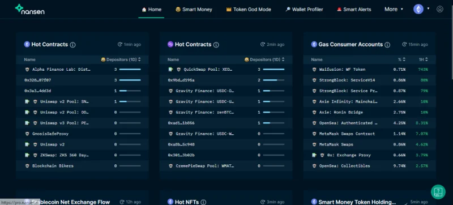Viewport: 453px width, 205px height.
Task: Open Token God Mode tab
Action: (249, 10)
